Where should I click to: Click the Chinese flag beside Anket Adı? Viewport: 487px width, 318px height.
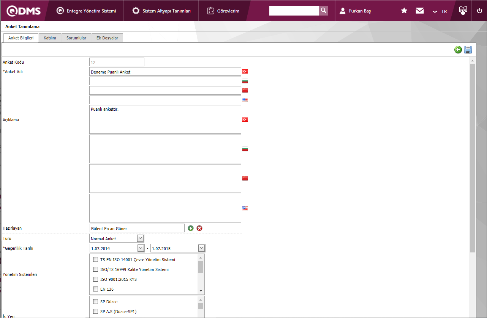245,91
